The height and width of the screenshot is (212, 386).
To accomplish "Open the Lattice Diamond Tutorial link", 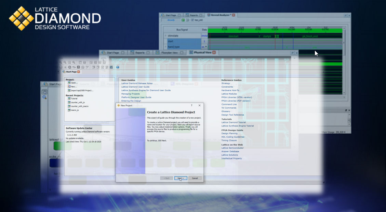I will click(234, 122).
